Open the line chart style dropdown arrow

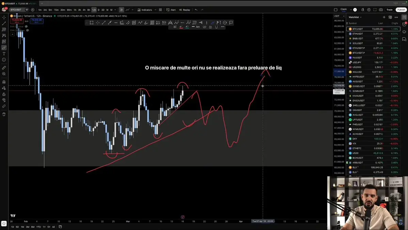click(132, 10)
